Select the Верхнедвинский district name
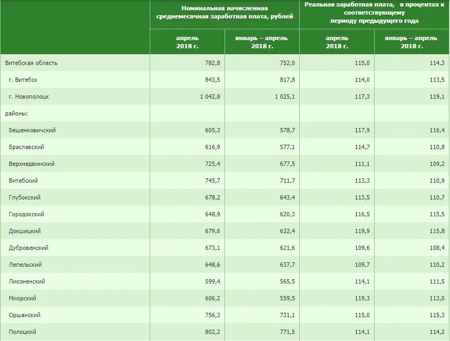This screenshot has height=341, width=450. click(x=31, y=164)
